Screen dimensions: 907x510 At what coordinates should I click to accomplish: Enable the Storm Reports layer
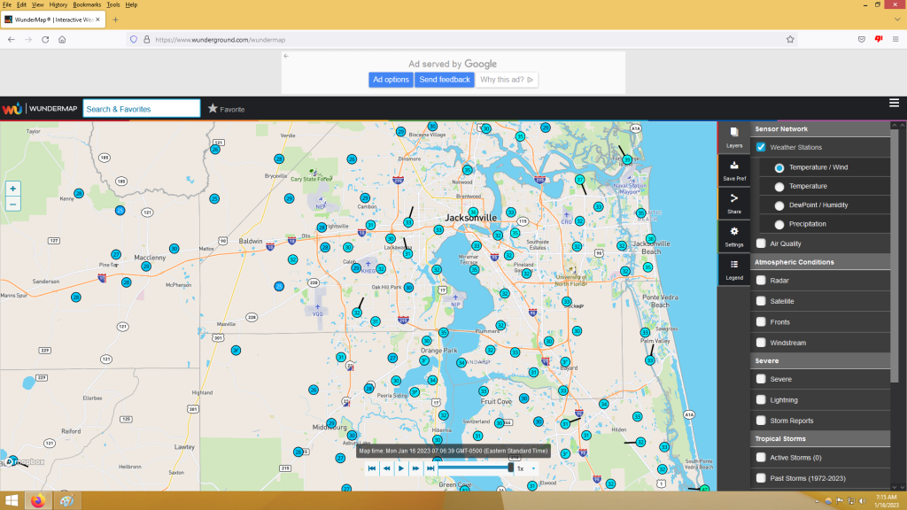761,421
